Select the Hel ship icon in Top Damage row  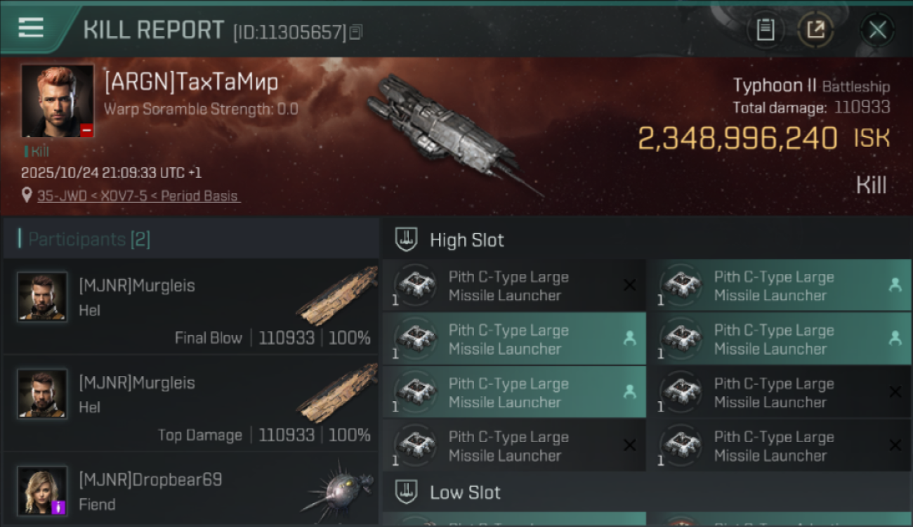click(x=337, y=393)
